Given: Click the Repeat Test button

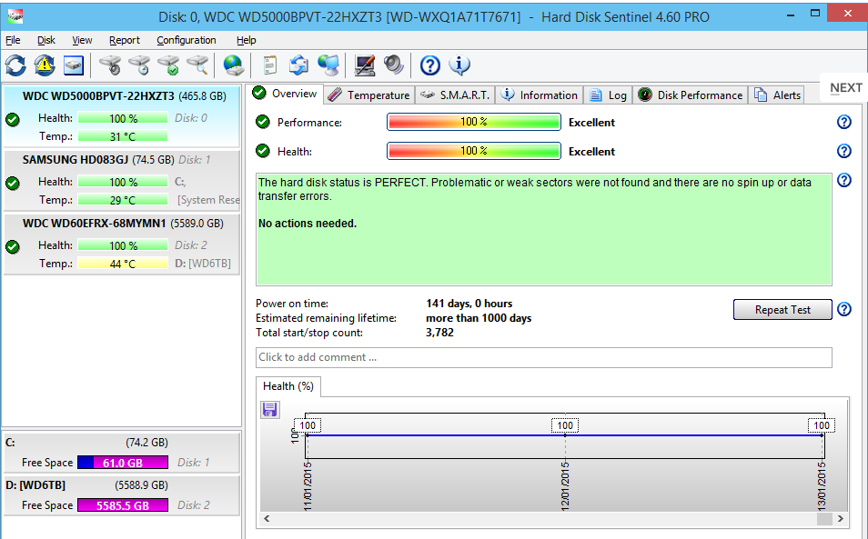Looking at the screenshot, I should pyautogui.click(x=782, y=310).
